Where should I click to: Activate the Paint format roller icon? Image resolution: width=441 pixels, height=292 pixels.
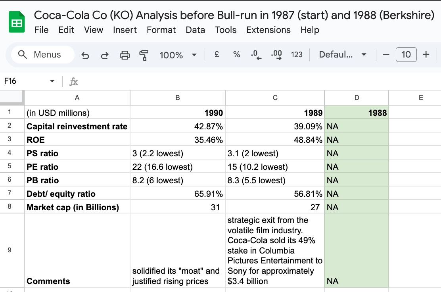pos(144,55)
